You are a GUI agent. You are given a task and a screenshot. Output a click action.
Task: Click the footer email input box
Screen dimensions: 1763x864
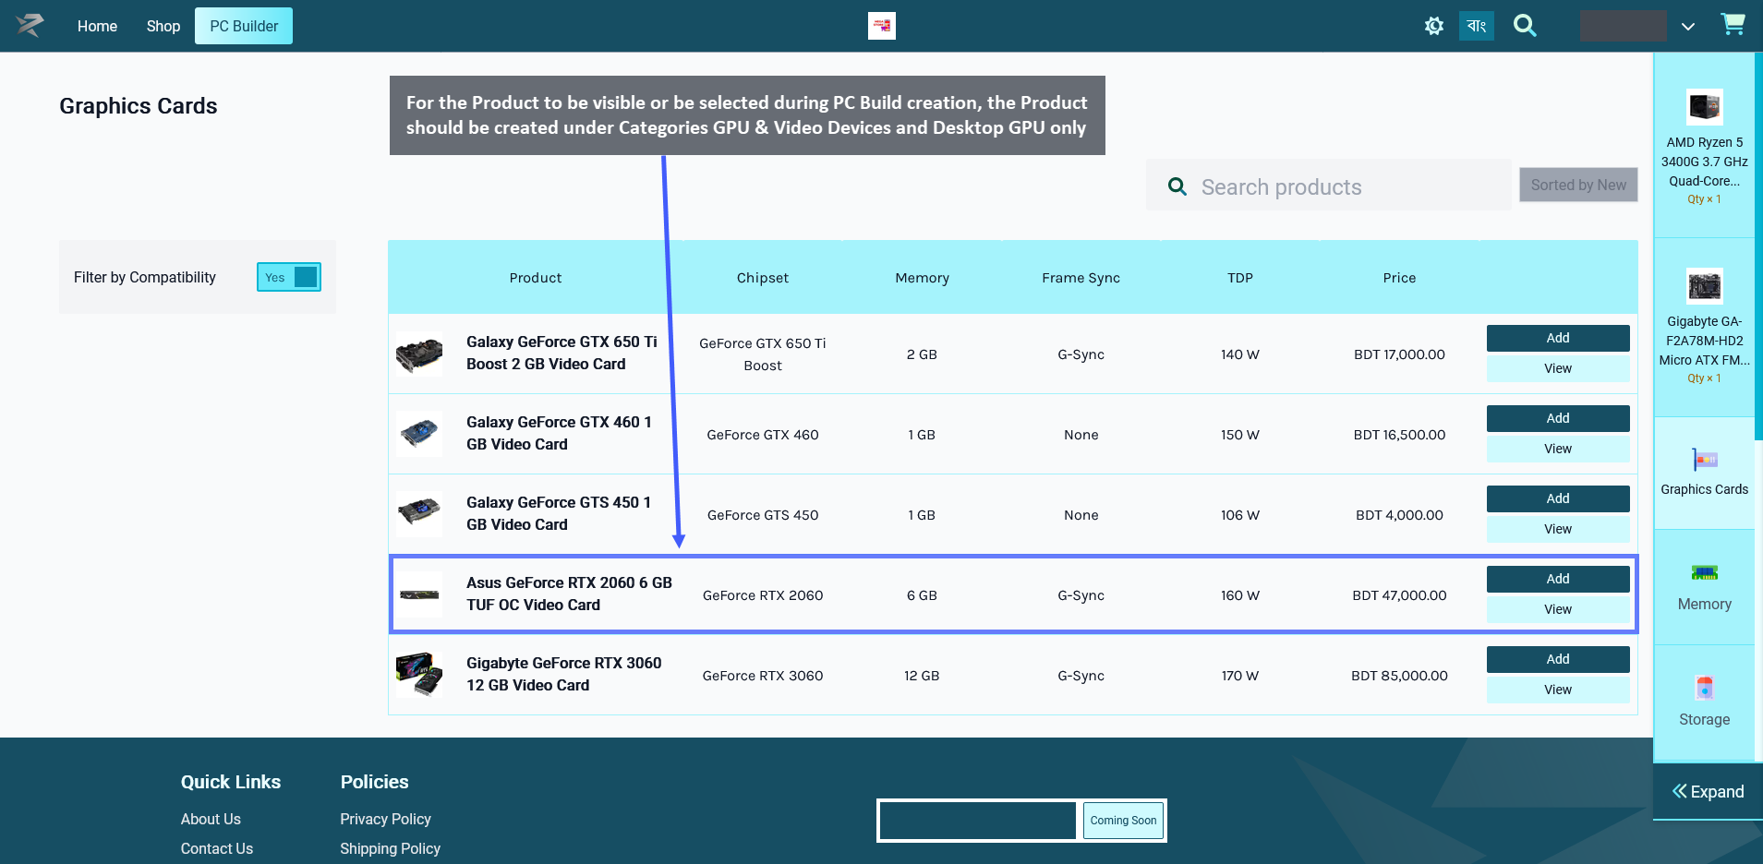click(x=977, y=821)
